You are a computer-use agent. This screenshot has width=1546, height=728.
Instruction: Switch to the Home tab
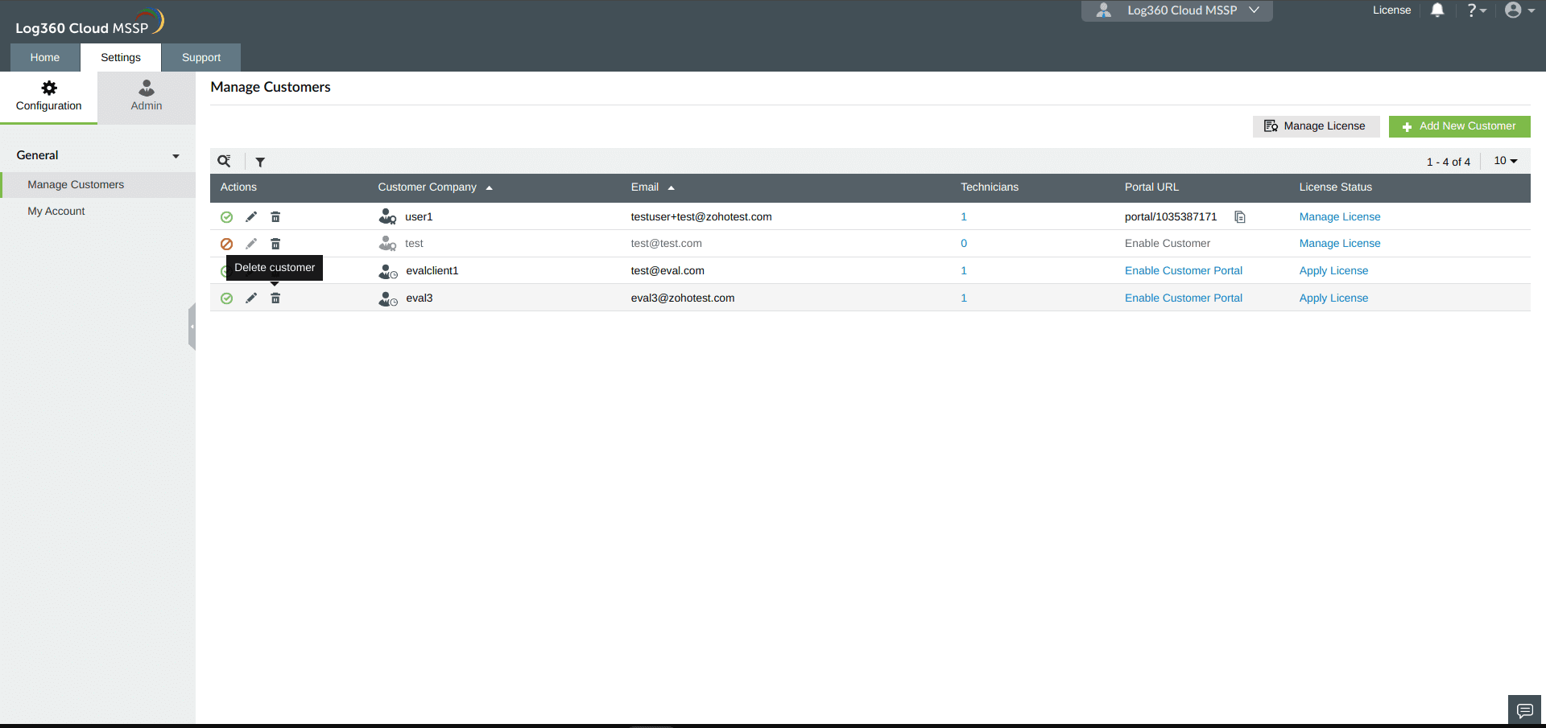[45, 57]
